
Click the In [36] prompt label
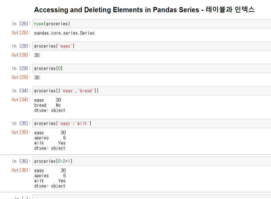pos(21,161)
